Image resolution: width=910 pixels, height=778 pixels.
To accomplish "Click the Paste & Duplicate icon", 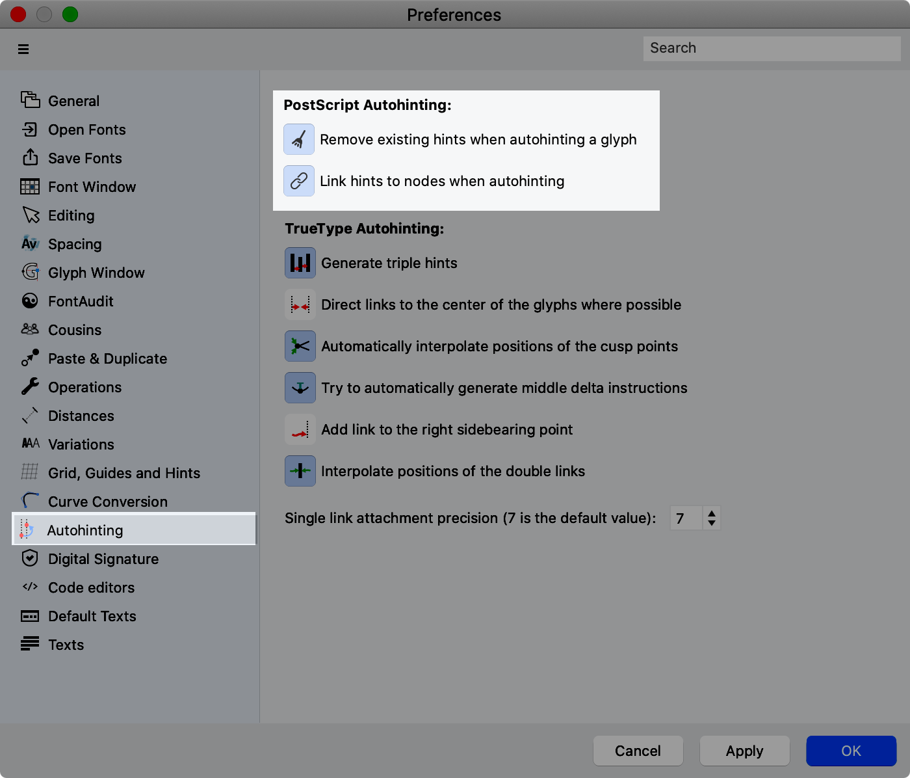I will (x=30, y=358).
